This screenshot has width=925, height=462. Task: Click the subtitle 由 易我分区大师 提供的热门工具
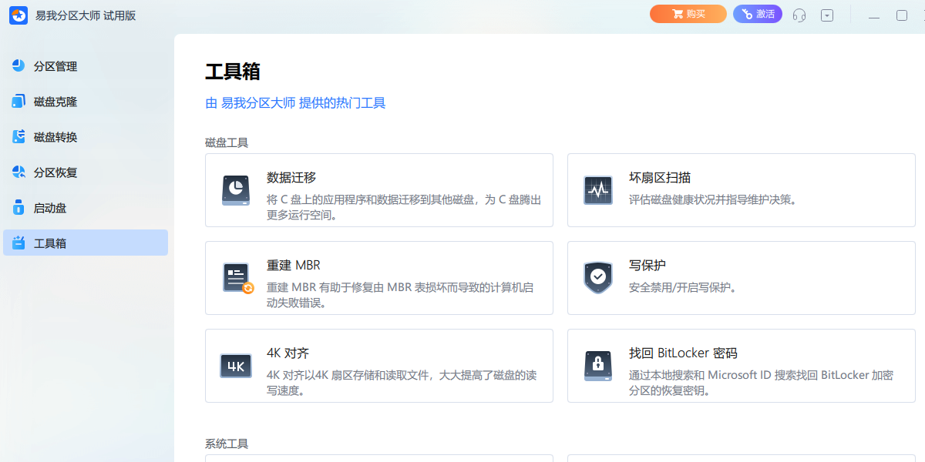tap(295, 103)
